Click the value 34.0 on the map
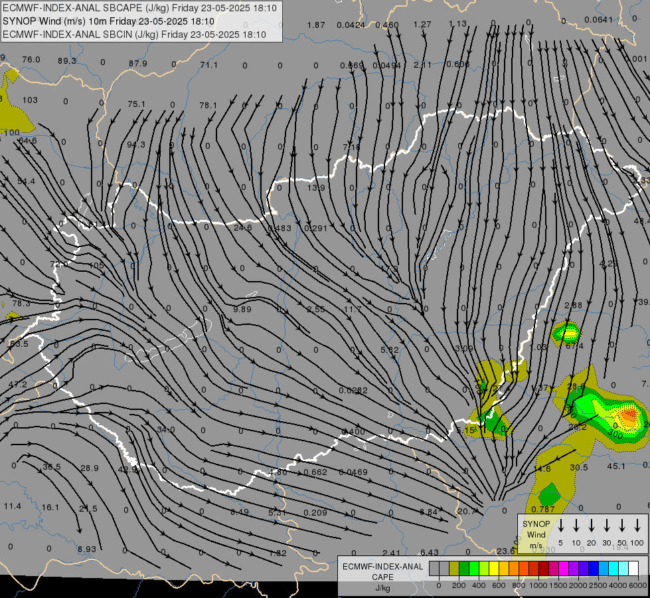 pyautogui.click(x=166, y=429)
